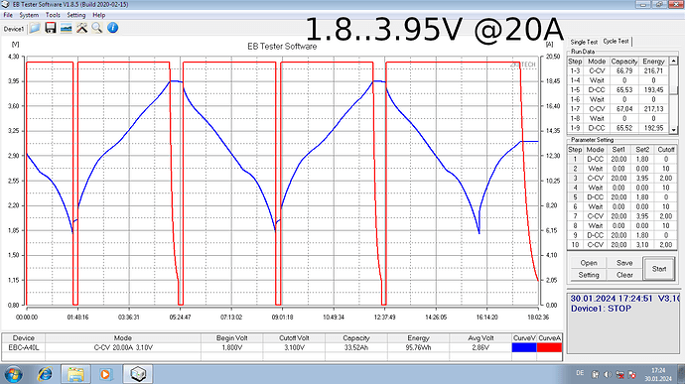The width and height of the screenshot is (685, 384).
Task: Click the magnifier search icon
Action: pyautogui.click(x=97, y=29)
